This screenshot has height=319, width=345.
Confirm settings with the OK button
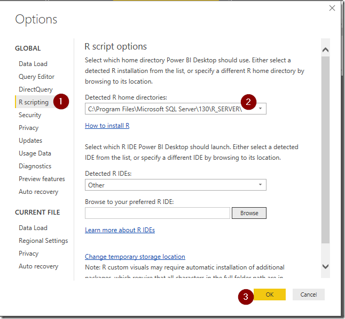tap(270, 295)
